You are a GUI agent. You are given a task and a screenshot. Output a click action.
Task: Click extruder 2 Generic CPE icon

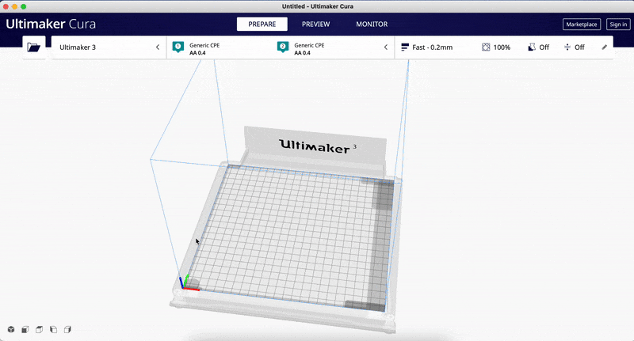[283, 47]
